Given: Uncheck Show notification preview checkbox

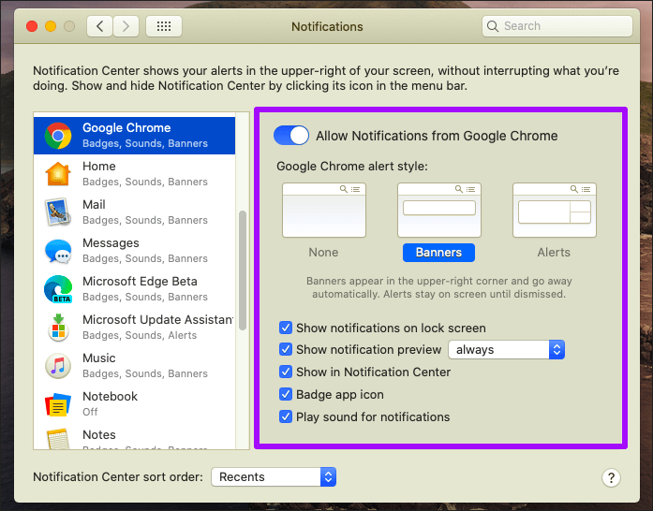Looking at the screenshot, I should [x=286, y=349].
